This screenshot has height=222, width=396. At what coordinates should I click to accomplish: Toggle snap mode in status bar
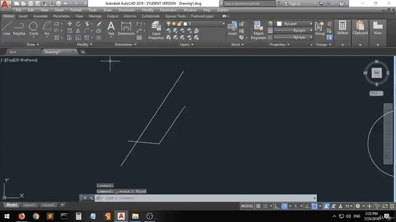pos(265,206)
